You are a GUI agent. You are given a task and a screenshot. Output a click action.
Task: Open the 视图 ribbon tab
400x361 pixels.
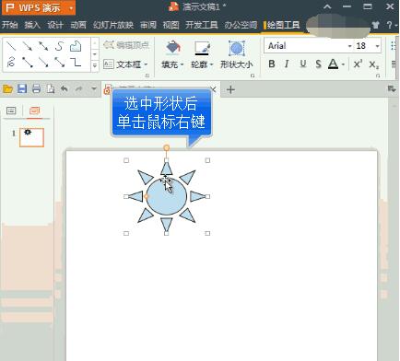pyautogui.click(x=171, y=25)
